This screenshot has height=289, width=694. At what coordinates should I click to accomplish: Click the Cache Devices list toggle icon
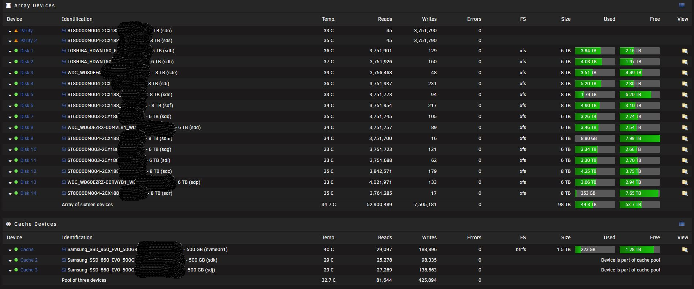[x=682, y=224]
